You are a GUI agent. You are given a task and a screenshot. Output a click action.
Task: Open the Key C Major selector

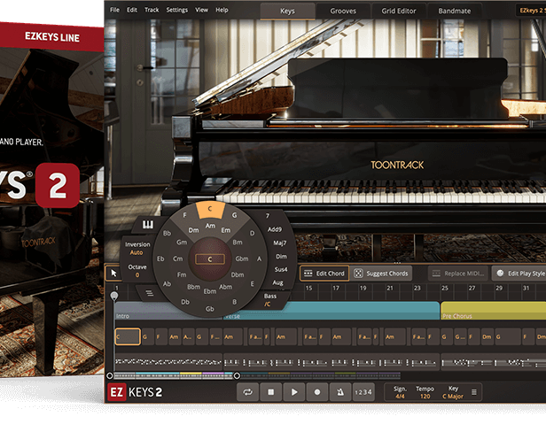[453, 397]
